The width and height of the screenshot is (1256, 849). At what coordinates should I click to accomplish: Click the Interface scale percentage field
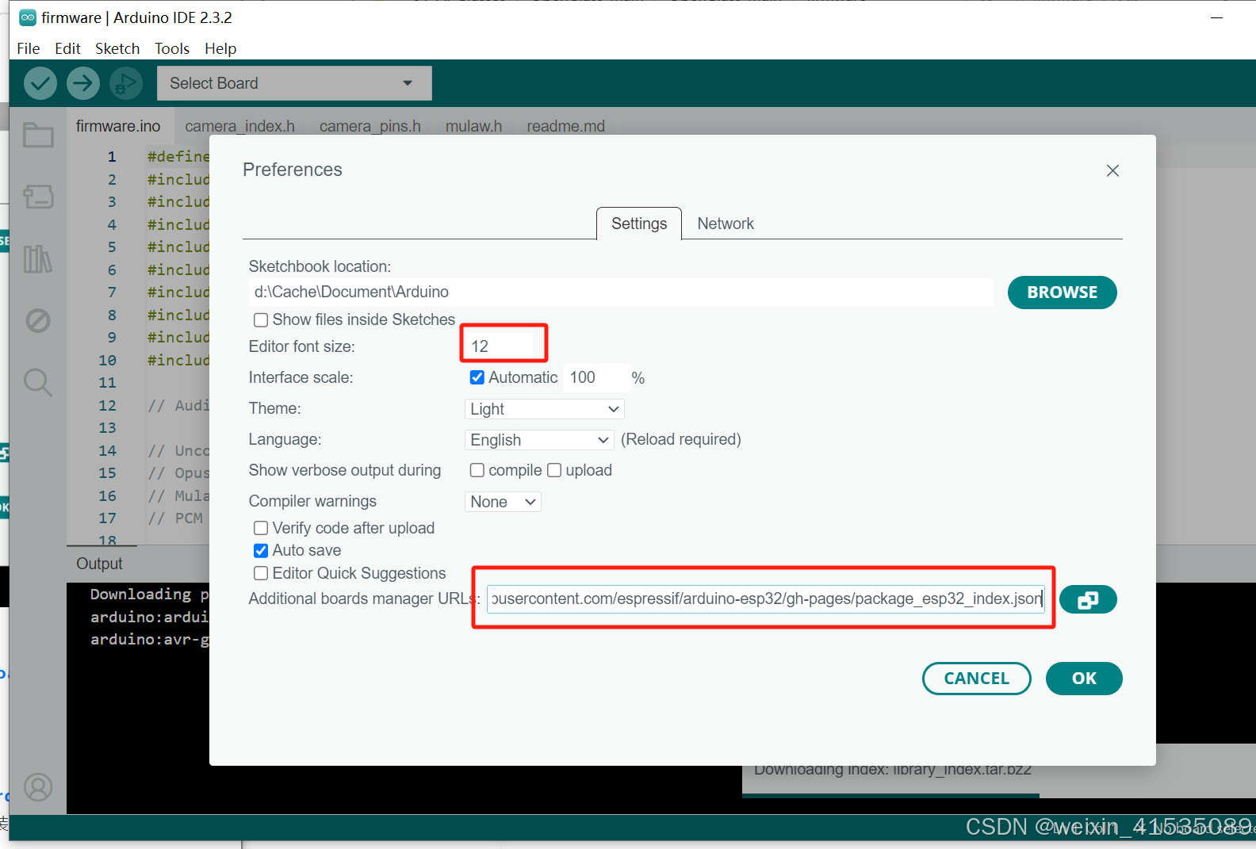(596, 377)
